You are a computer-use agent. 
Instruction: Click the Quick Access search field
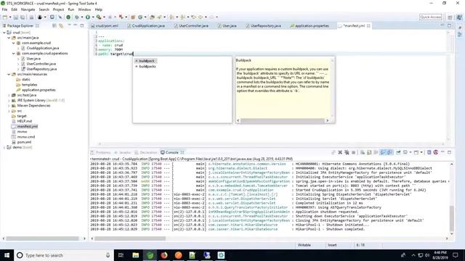point(431,17)
